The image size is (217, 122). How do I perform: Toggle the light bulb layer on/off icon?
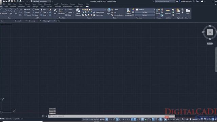83,9
